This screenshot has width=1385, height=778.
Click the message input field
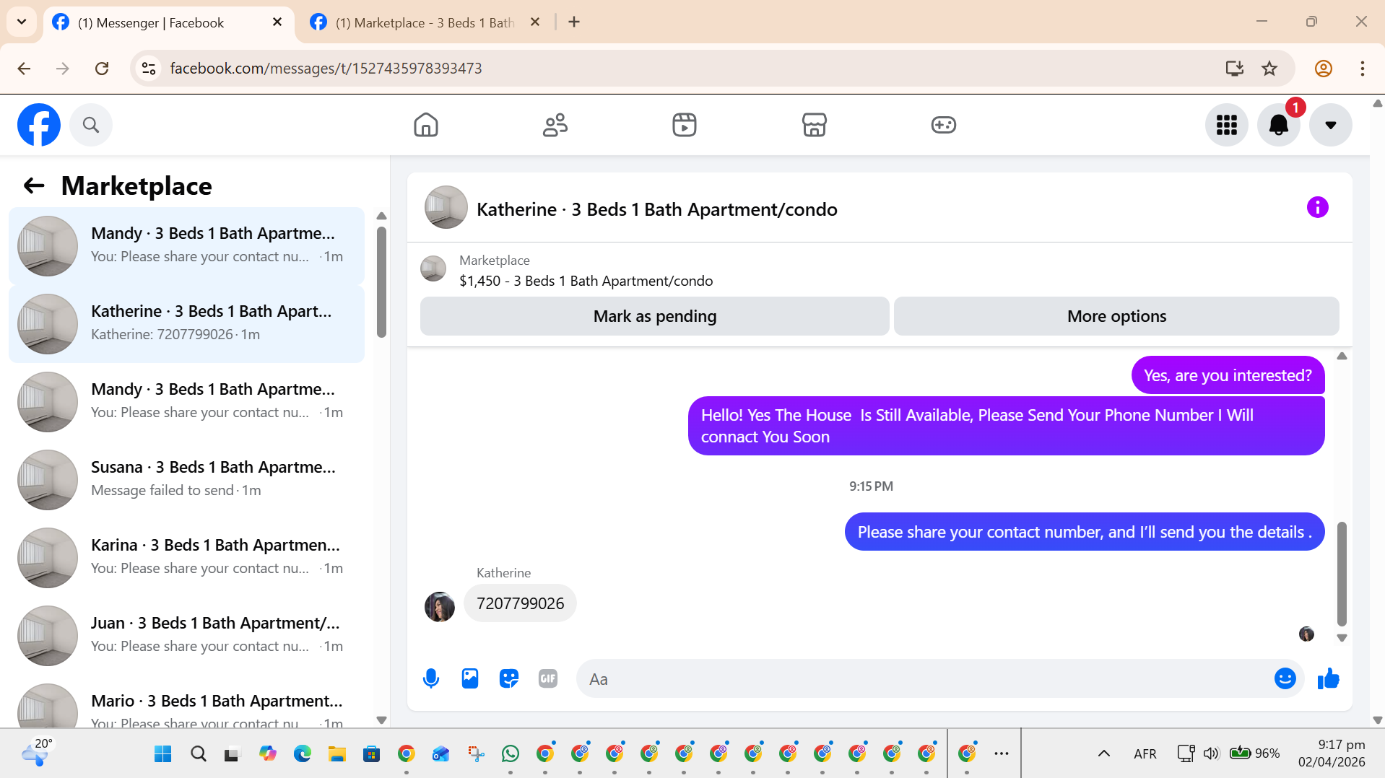924,678
